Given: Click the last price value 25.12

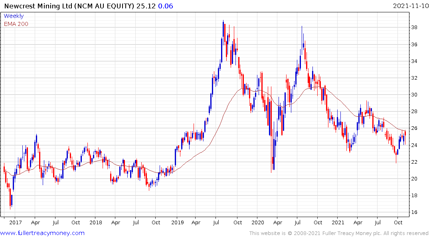Looking at the screenshot, I should tap(146, 6).
